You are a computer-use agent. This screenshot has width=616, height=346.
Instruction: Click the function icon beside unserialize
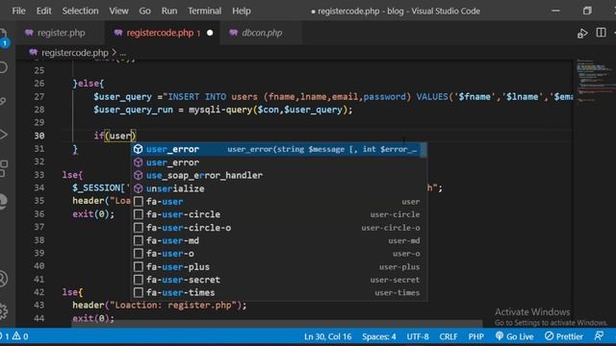coord(138,188)
